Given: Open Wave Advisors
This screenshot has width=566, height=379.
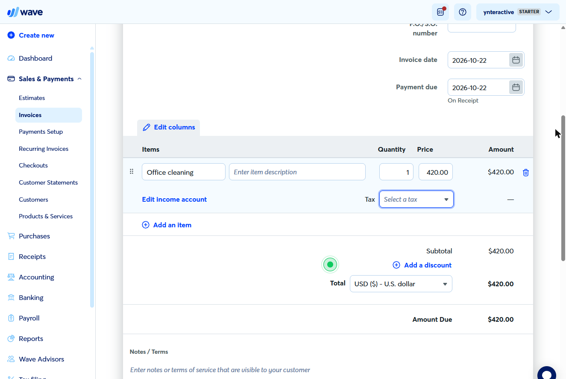Looking at the screenshot, I should (41, 359).
